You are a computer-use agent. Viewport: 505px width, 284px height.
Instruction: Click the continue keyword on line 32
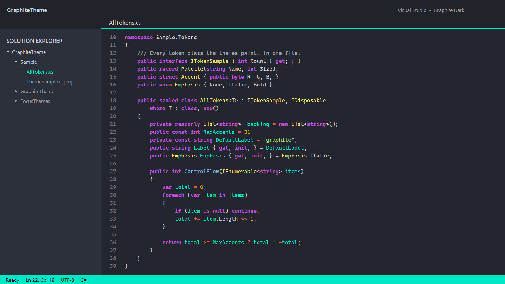pyautogui.click(x=244, y=211)
